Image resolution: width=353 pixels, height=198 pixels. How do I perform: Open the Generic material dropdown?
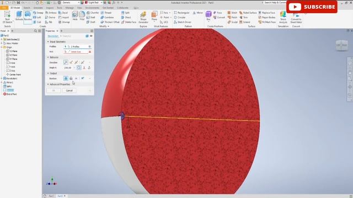pyautogui.click(x=79, y=2)
